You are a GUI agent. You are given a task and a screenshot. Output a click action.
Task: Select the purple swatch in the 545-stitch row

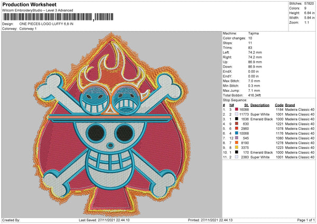[237, 138]
